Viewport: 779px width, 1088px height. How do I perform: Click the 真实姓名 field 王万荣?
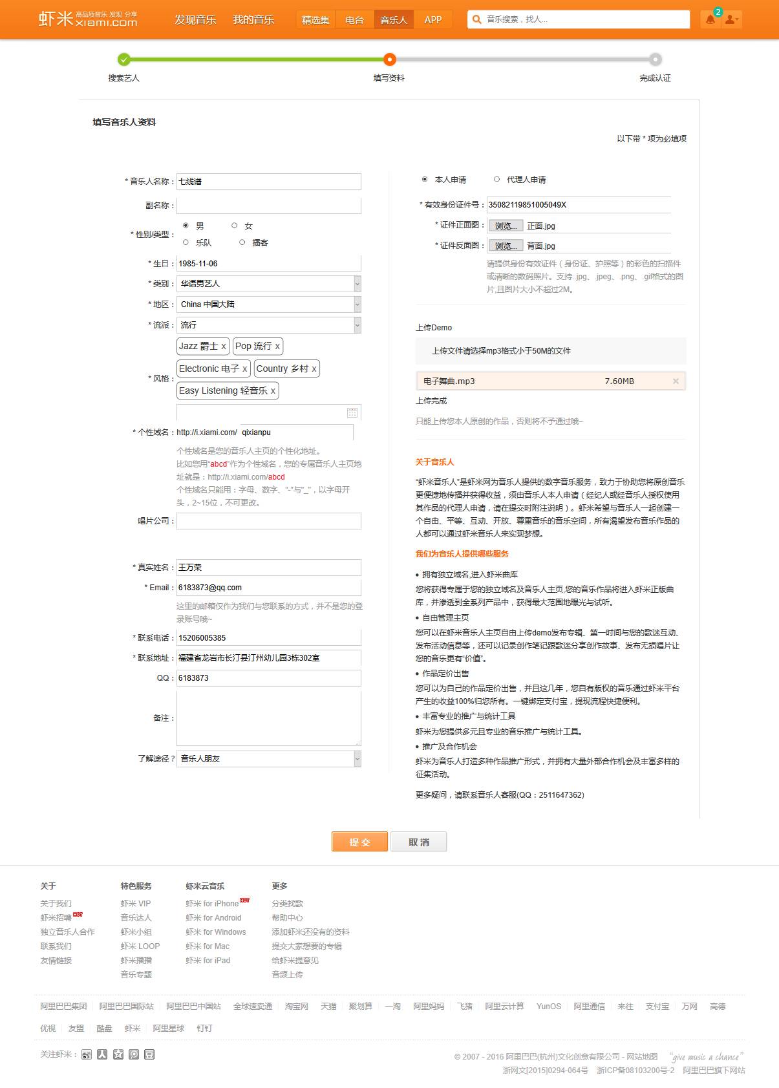[269, 568]
